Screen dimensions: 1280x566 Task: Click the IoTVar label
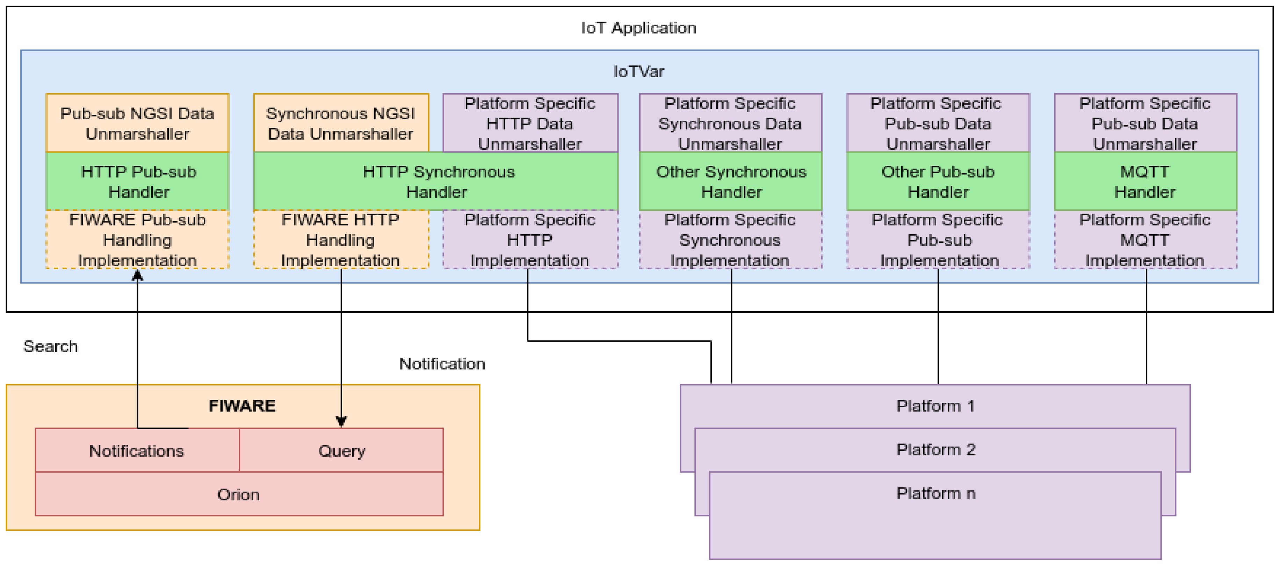[639, 72]
